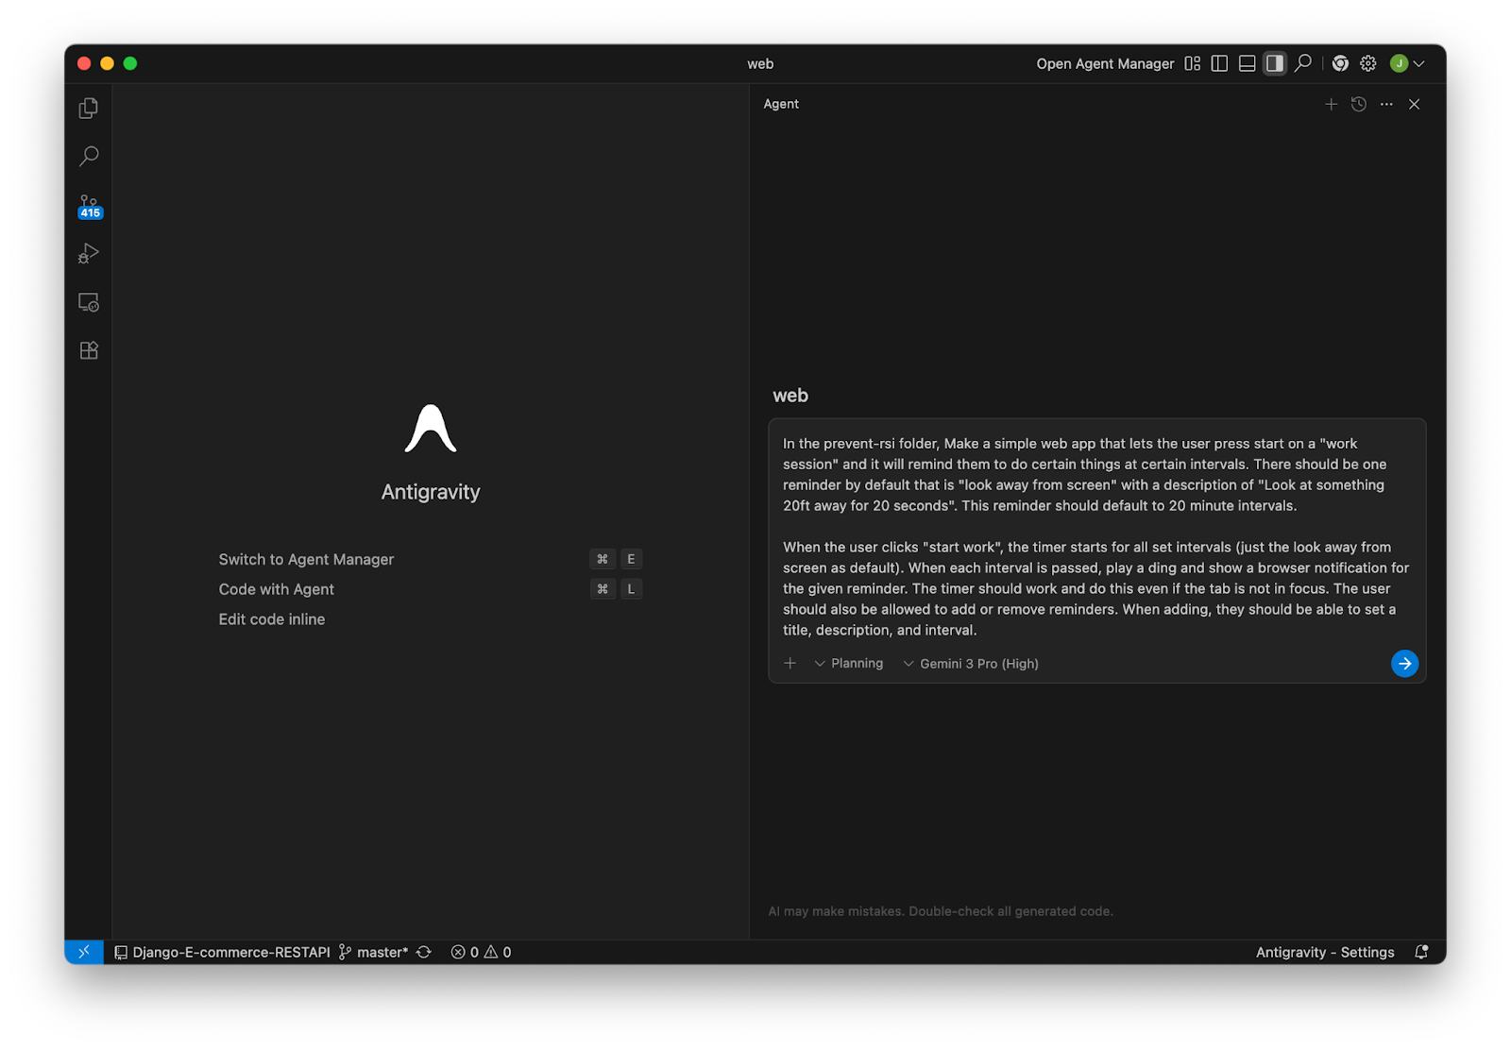Open the Explorer files icon in sidebar
Viewport: 1511px width, 1050px height.
89,109
